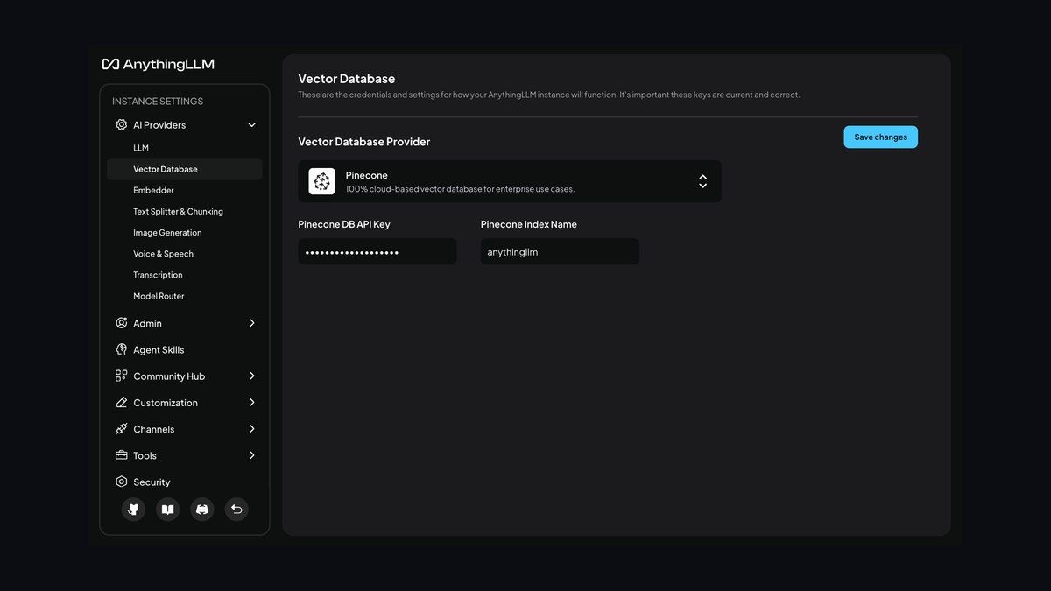Click the Vector Database page heading
1051x591 pixels.
click(x=347, y=79)
